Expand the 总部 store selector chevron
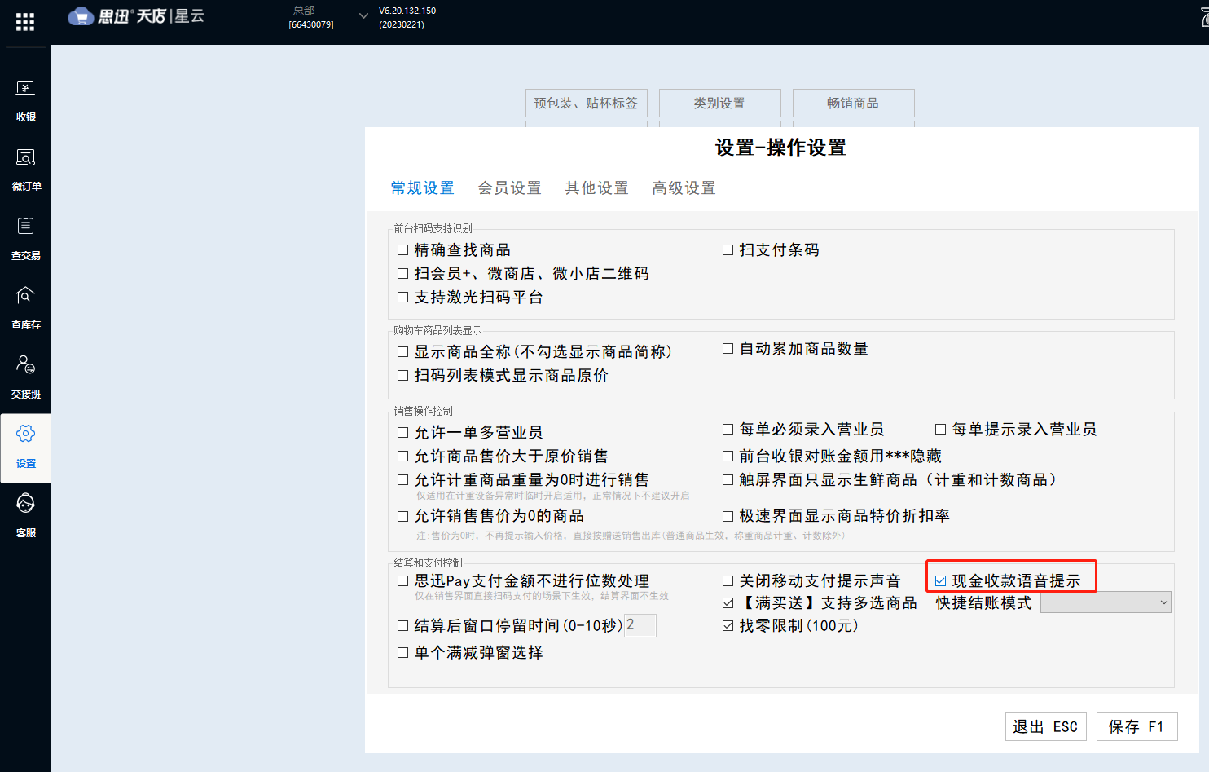Image resolution: width=1209 pixels, height=772 pixels. (363, 15)
